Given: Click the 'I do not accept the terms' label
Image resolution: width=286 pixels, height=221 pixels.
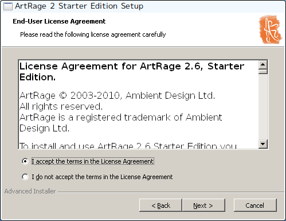Looking at the screenshot, I should pyautogui.click(x=102, y=177).
